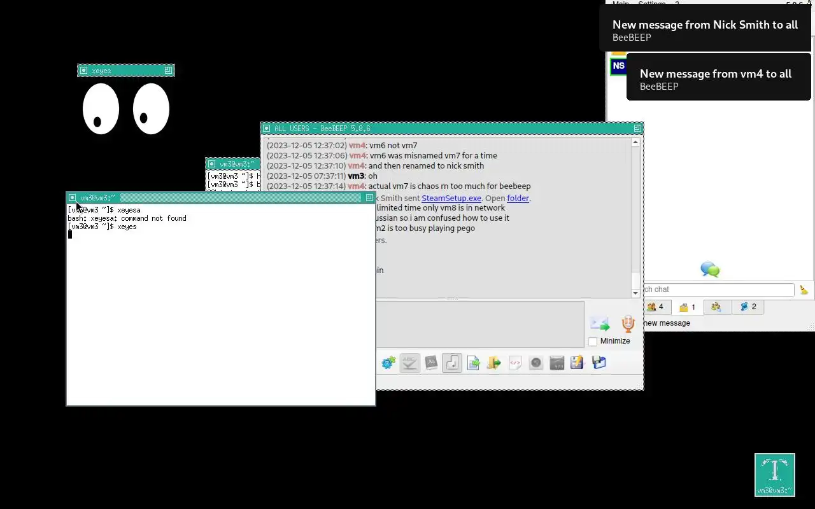Click chat scrollbar up arrow
Screen dimensions: 815x509
coord(635,143)
